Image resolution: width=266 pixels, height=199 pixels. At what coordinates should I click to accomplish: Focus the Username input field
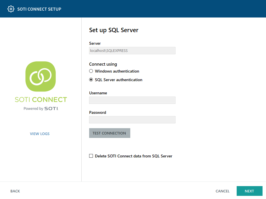pos(132,100)
